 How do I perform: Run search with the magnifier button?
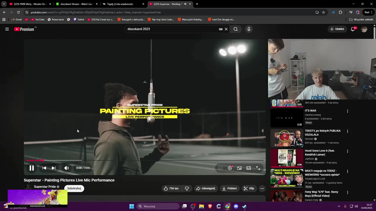pyautogui.click(x=236, y=29)
